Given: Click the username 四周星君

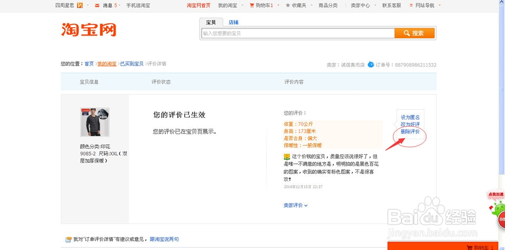Looking at the screenshot, I should (x=65, y=6).
